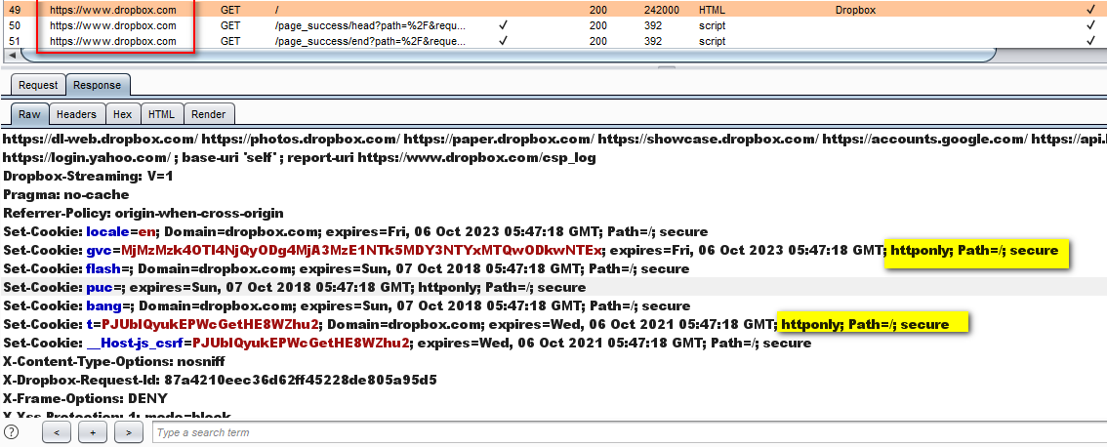Click the help question mark icon

coord(12,431)
